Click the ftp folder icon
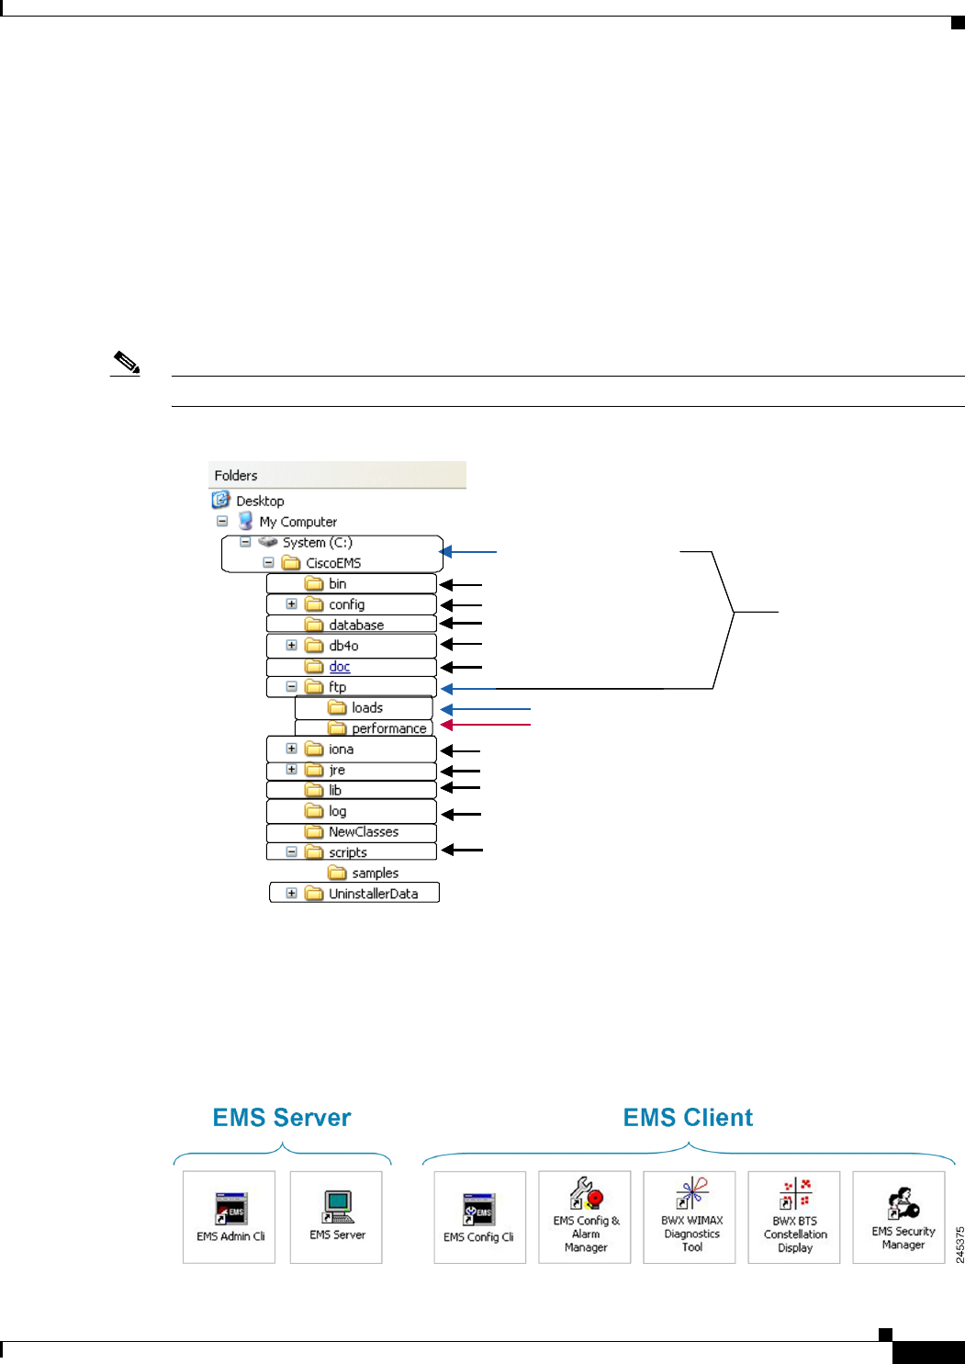This screenshot has width=965, height=1364. coord(314,687)
